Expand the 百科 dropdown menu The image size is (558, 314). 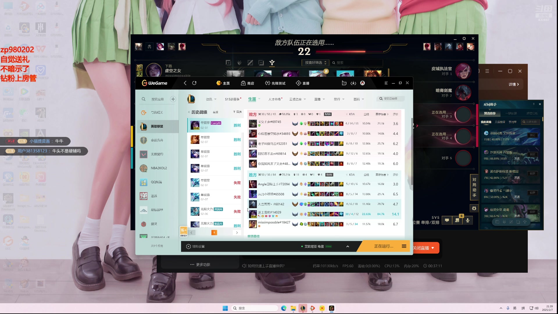[359, 99]
